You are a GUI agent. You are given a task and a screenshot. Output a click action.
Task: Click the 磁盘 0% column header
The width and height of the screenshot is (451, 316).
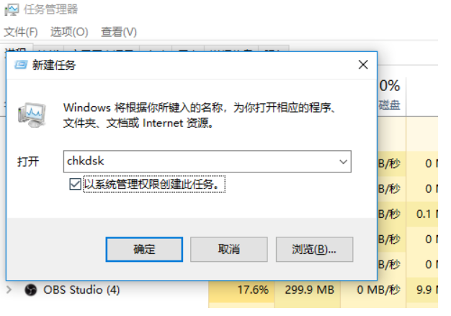[391, 95]
